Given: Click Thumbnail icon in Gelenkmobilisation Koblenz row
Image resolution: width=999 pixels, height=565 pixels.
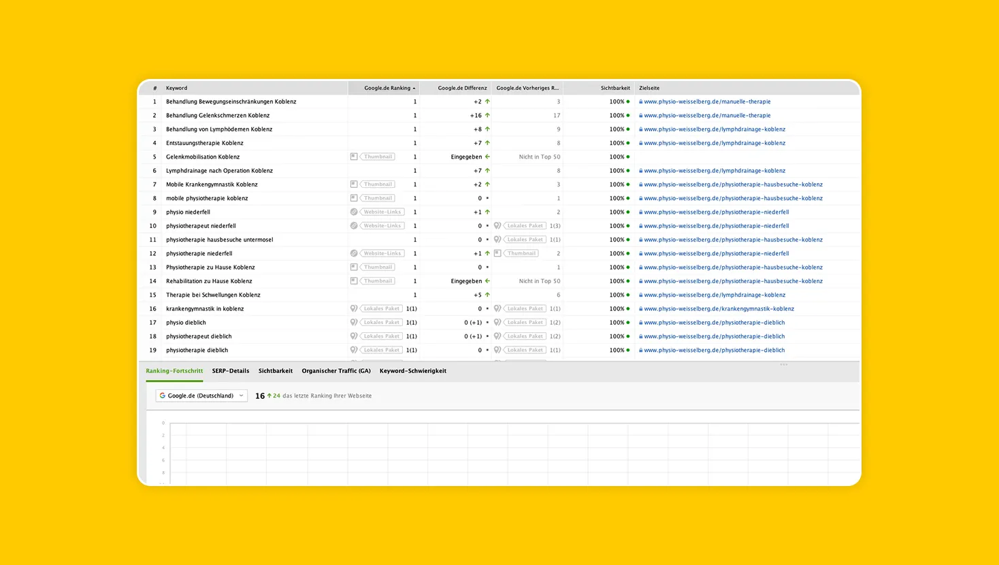Looking at the screenshot, I should coord(354,157).
